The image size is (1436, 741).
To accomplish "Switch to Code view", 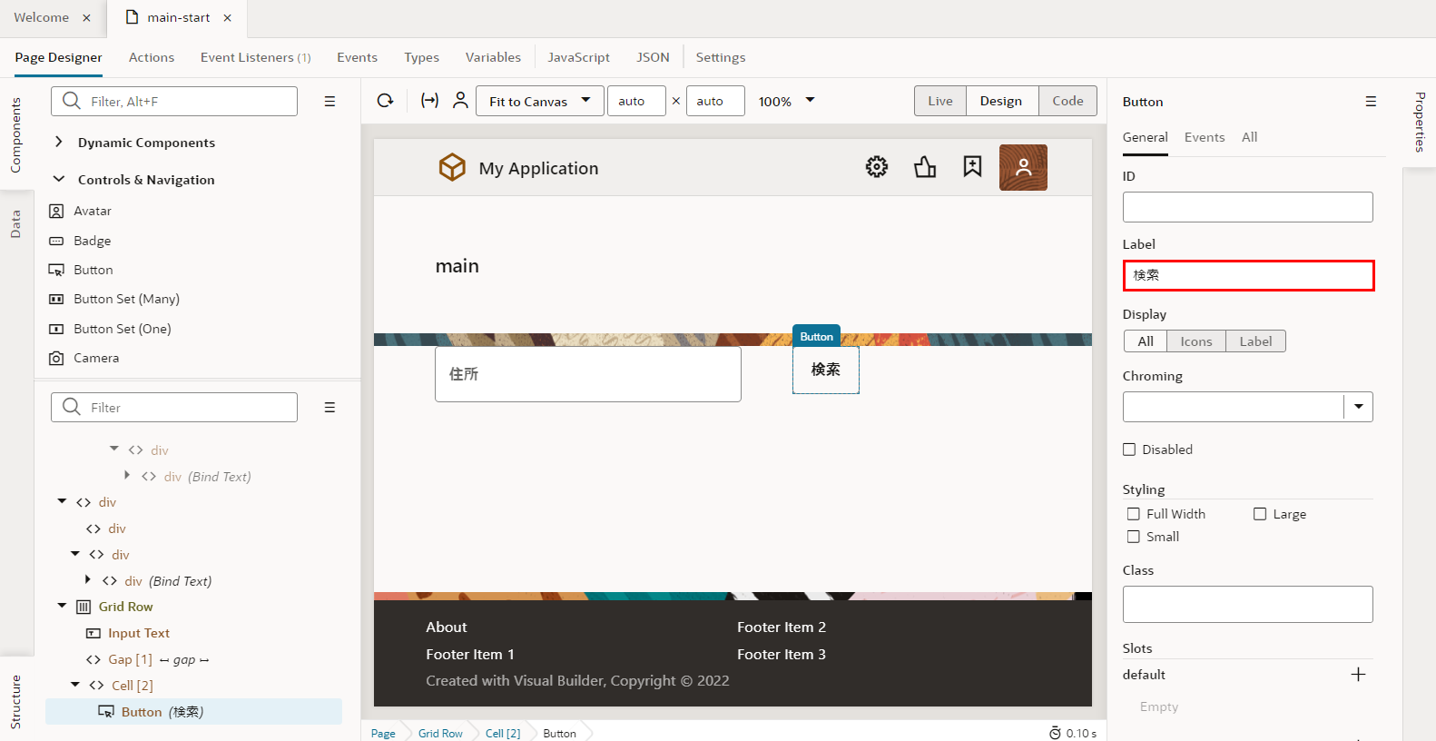I will point(1067,101).
